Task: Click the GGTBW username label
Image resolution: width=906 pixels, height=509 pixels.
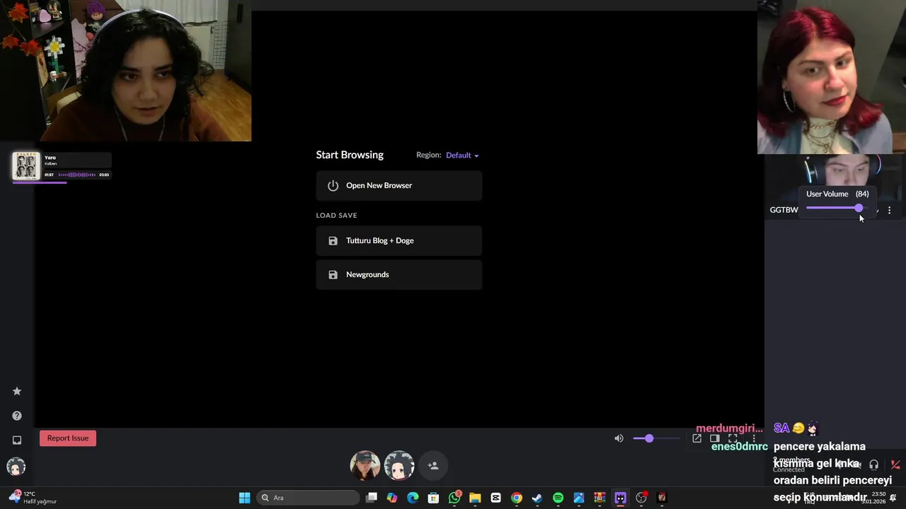Action: pos(784,210)
